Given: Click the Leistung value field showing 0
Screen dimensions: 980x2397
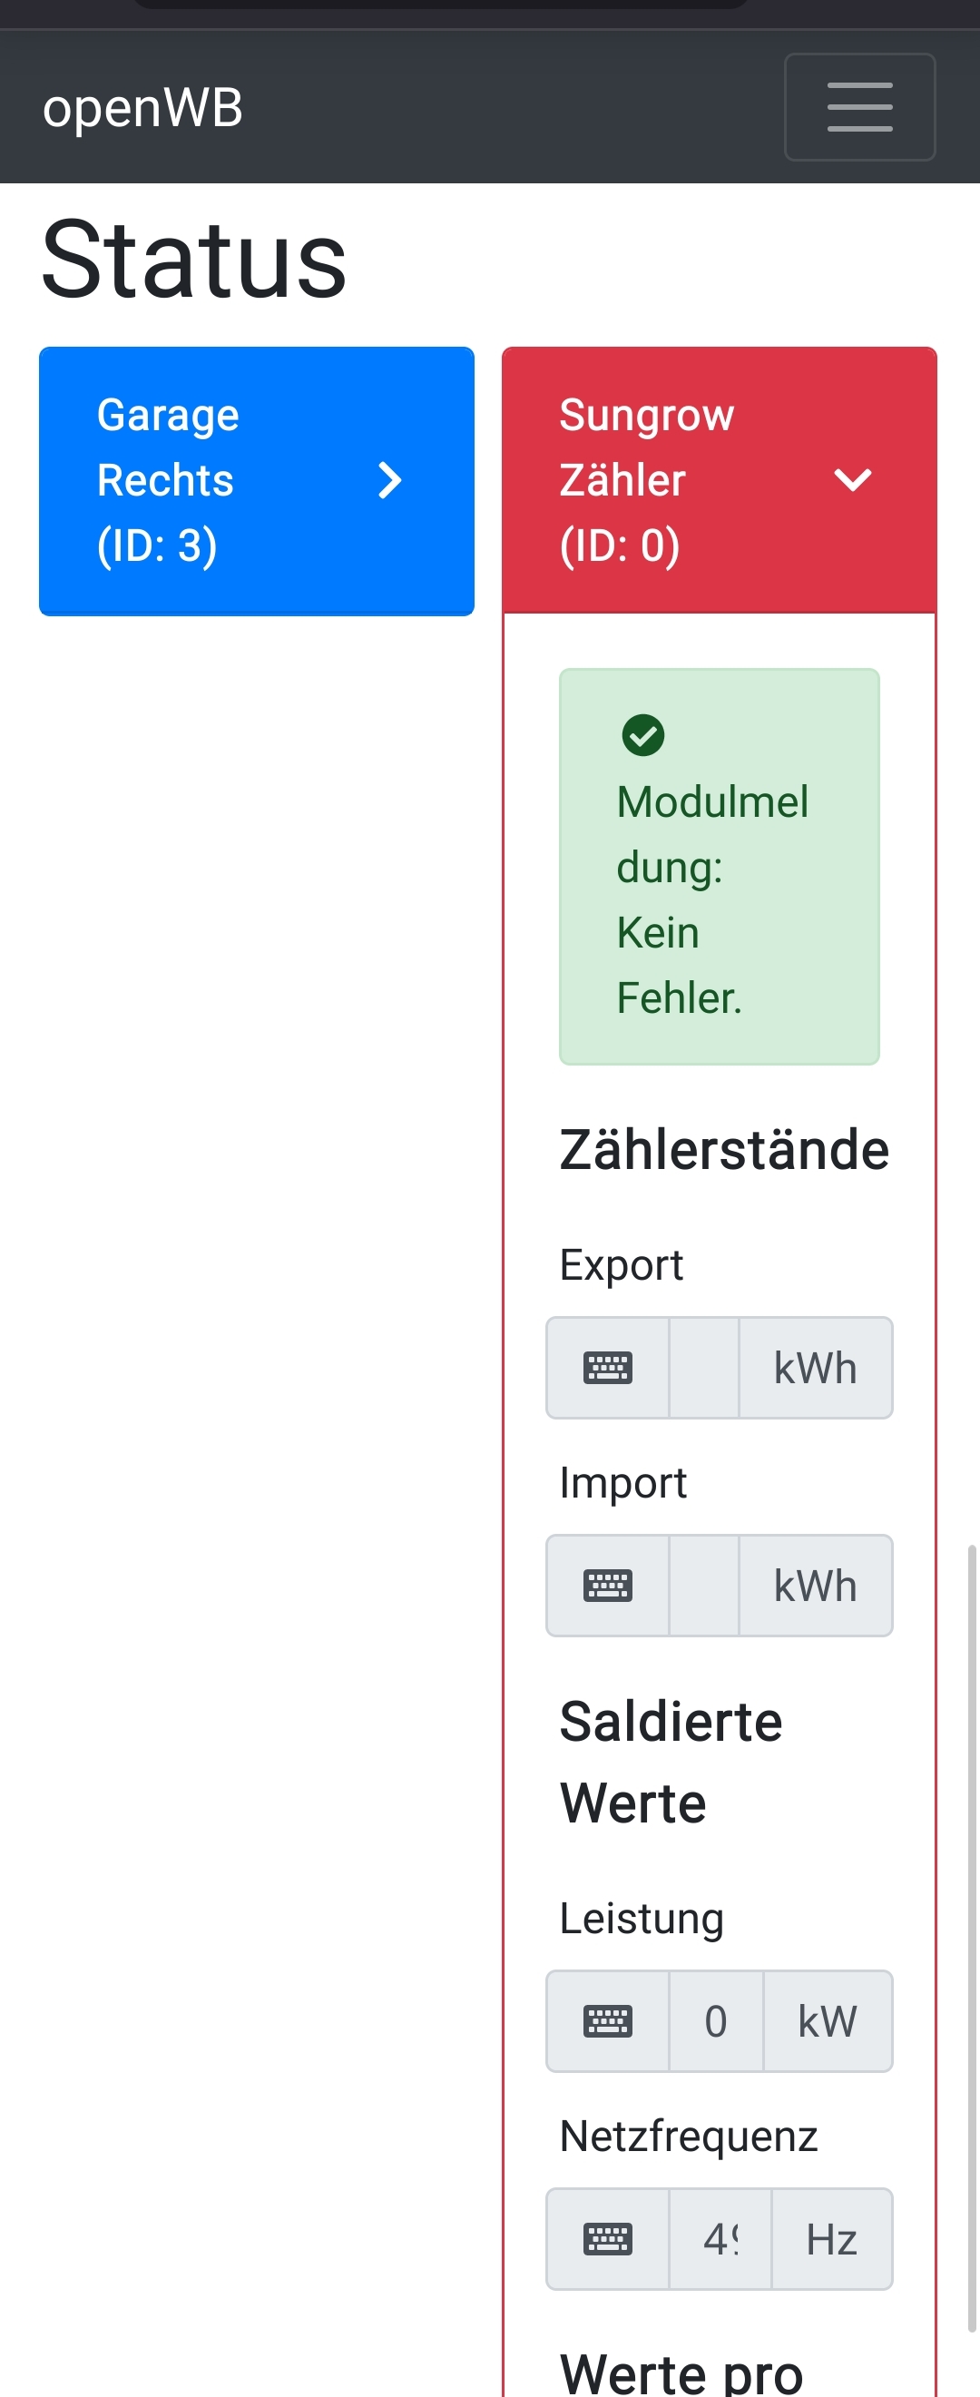Looking at the screenshot, I should (x=716, y=2021).
